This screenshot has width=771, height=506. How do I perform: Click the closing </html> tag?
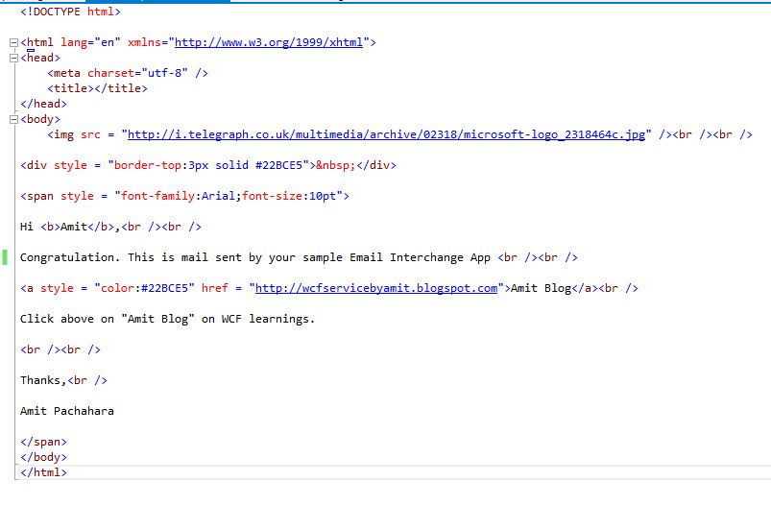43,472
